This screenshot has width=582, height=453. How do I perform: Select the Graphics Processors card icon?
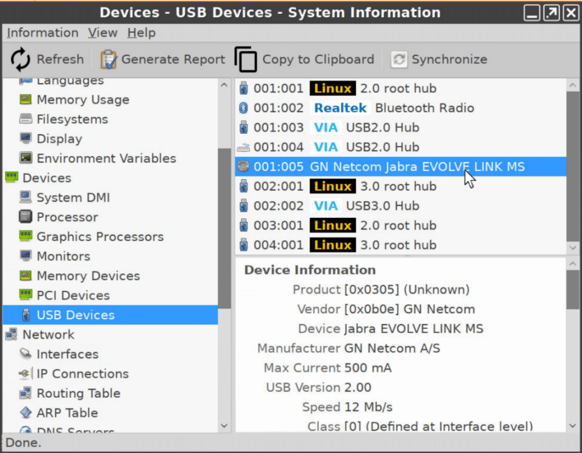pos(26,236)
